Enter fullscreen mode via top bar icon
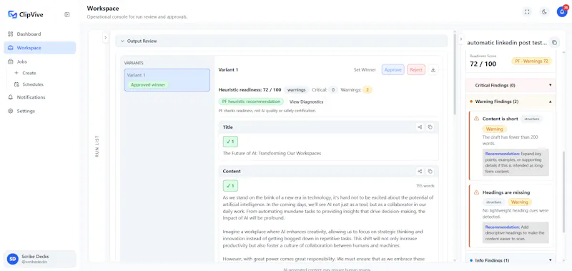Image resolution: width=572 pixels, height=271 pixels. (527, 11)
